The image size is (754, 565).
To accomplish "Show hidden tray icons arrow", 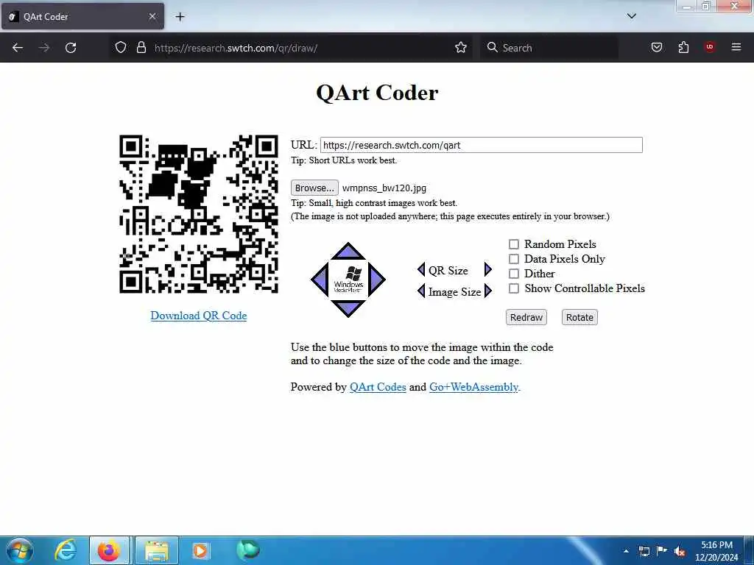I will pyautogui.click(x=626, y=551).
